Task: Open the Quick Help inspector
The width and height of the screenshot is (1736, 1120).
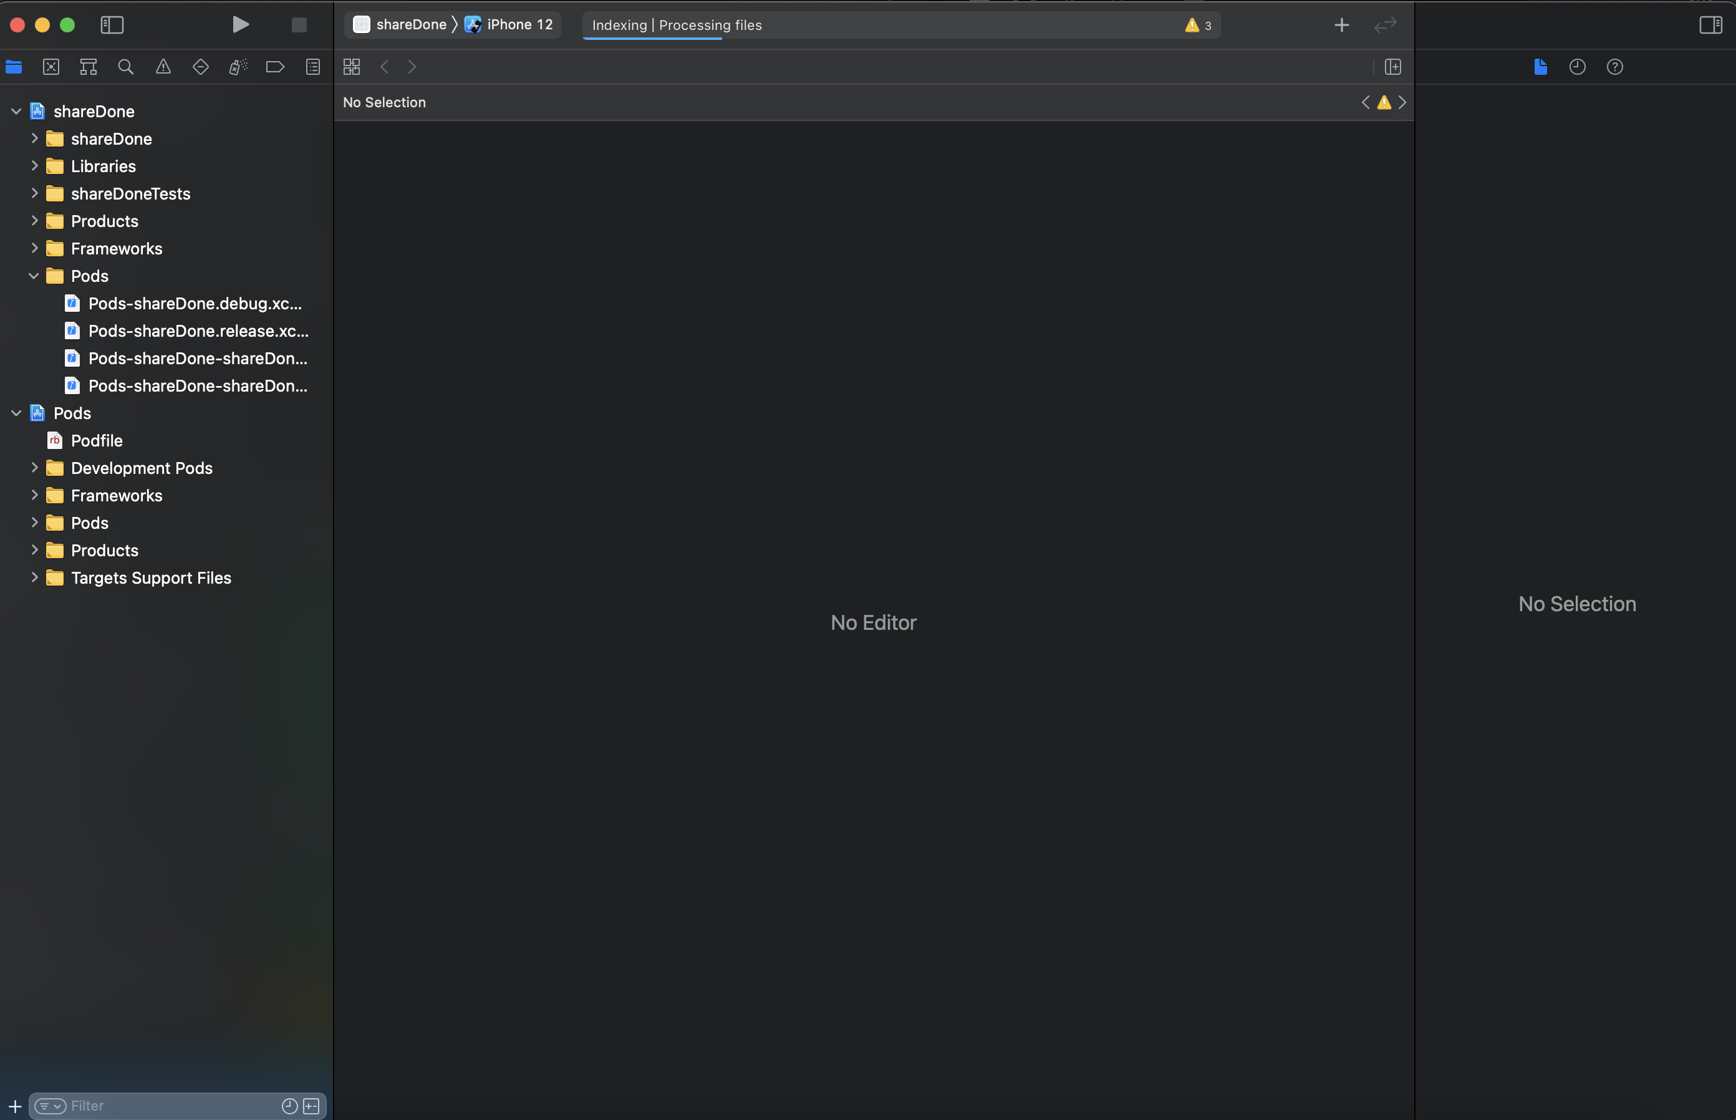Action: pos(1614,67)
